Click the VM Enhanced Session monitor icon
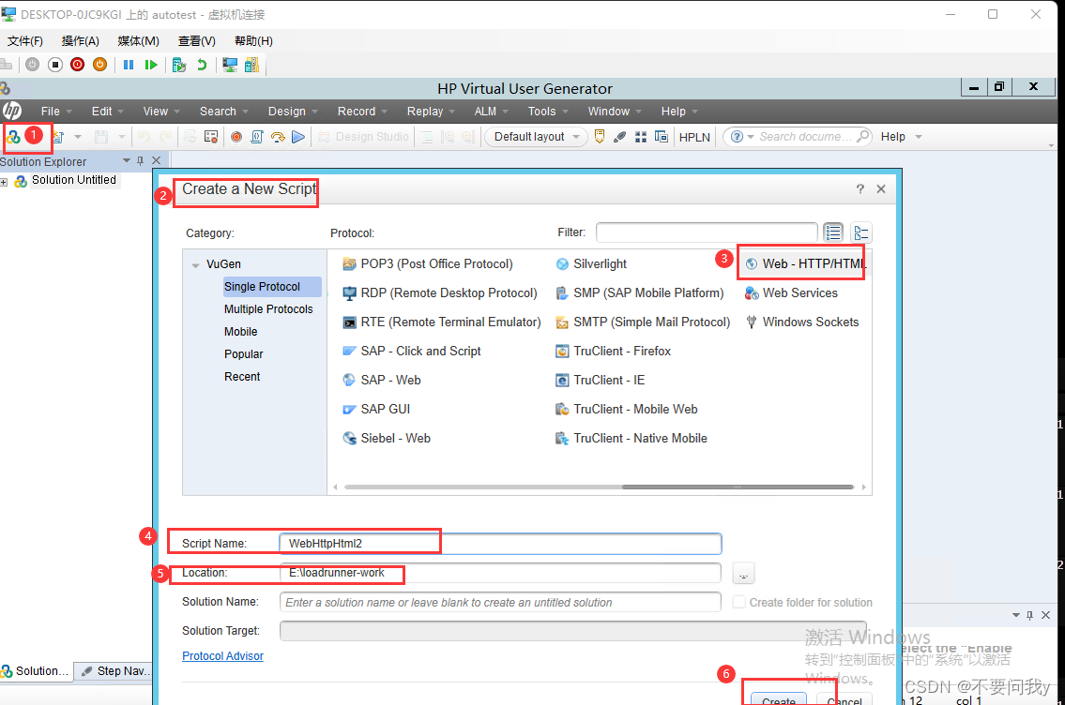The height and width of the screenshot is (705, 1065). [x=230, y=65]
